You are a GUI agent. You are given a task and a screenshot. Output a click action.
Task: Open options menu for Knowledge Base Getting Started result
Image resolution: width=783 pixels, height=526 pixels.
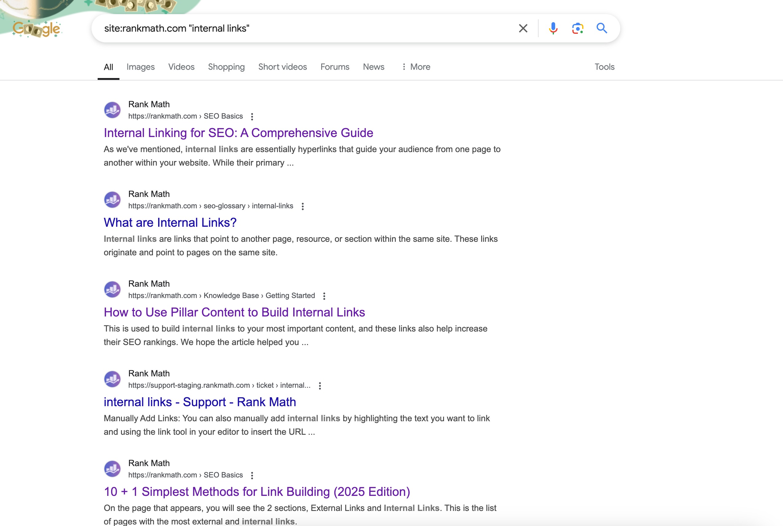coord(324,296)
